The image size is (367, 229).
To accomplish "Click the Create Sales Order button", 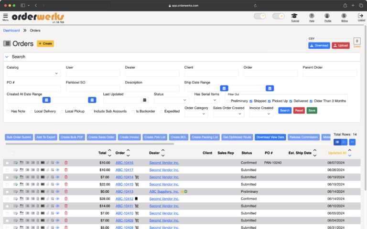I will click(101, 137).
